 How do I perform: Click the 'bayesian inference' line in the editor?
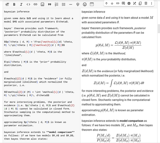click(x=17, y=12)
